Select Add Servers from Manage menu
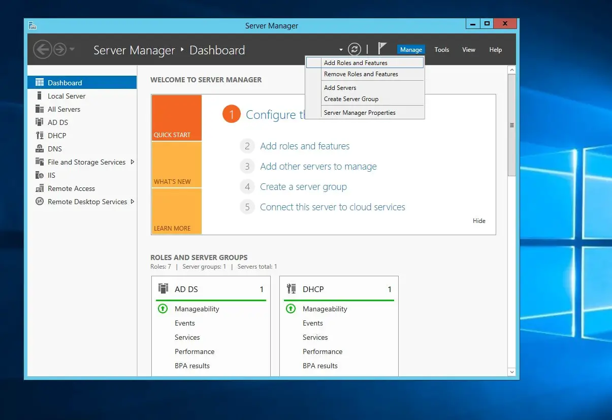This screenshot has width=612, height=420. 365,88
